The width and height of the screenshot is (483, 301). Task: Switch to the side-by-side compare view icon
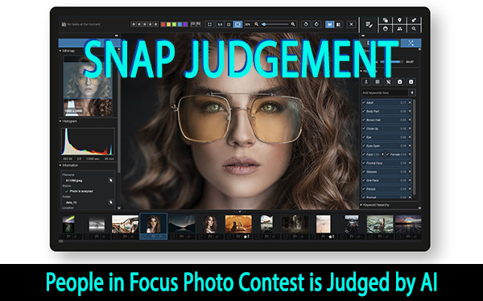click(339, 24)
